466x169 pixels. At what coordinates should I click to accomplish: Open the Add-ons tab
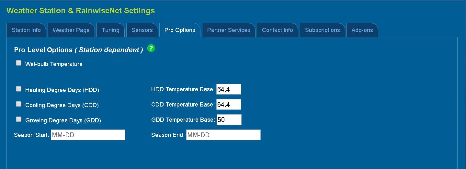coord(362,30)
